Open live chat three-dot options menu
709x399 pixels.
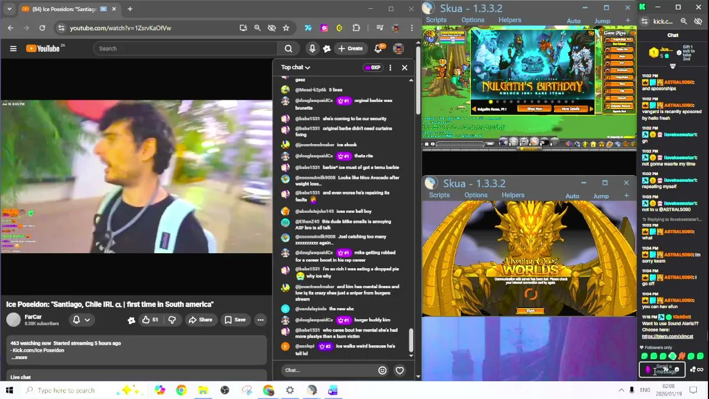pyautogui.click(x=390, y=68)
